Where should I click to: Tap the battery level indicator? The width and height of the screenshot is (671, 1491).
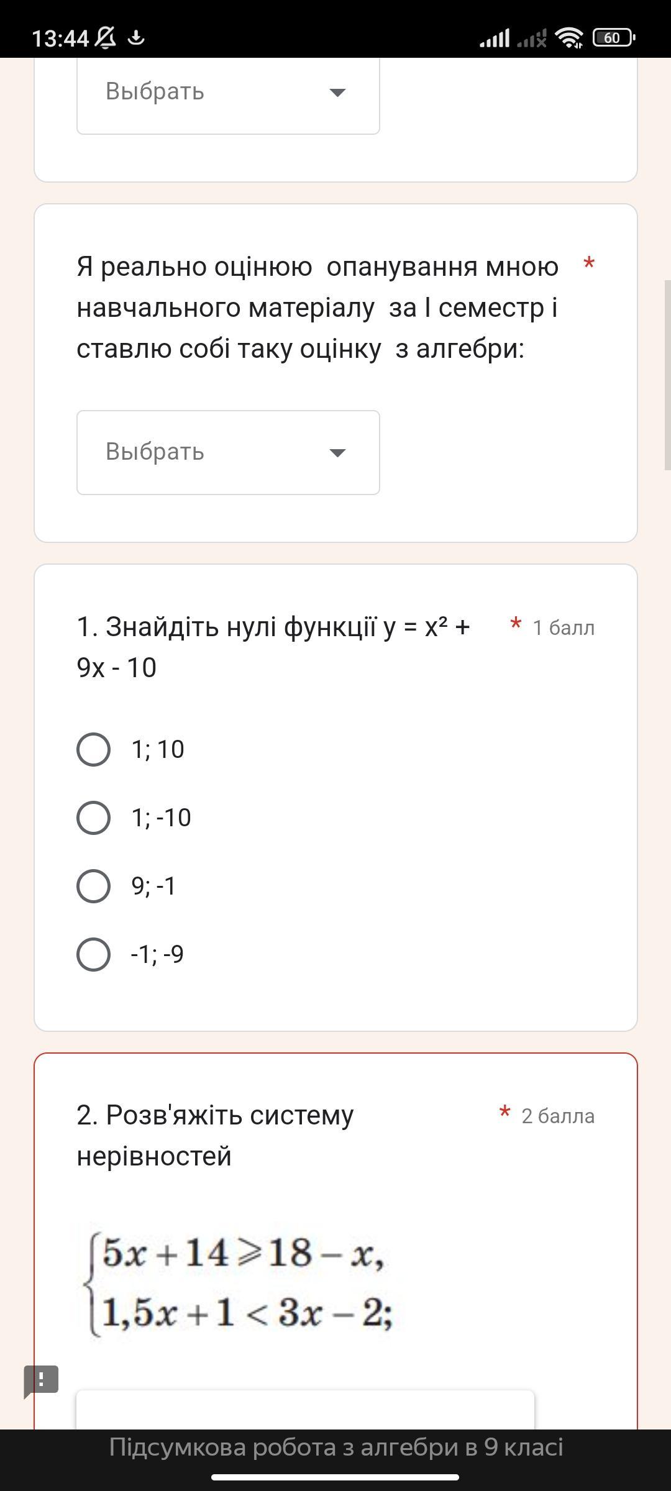(613, 38)
